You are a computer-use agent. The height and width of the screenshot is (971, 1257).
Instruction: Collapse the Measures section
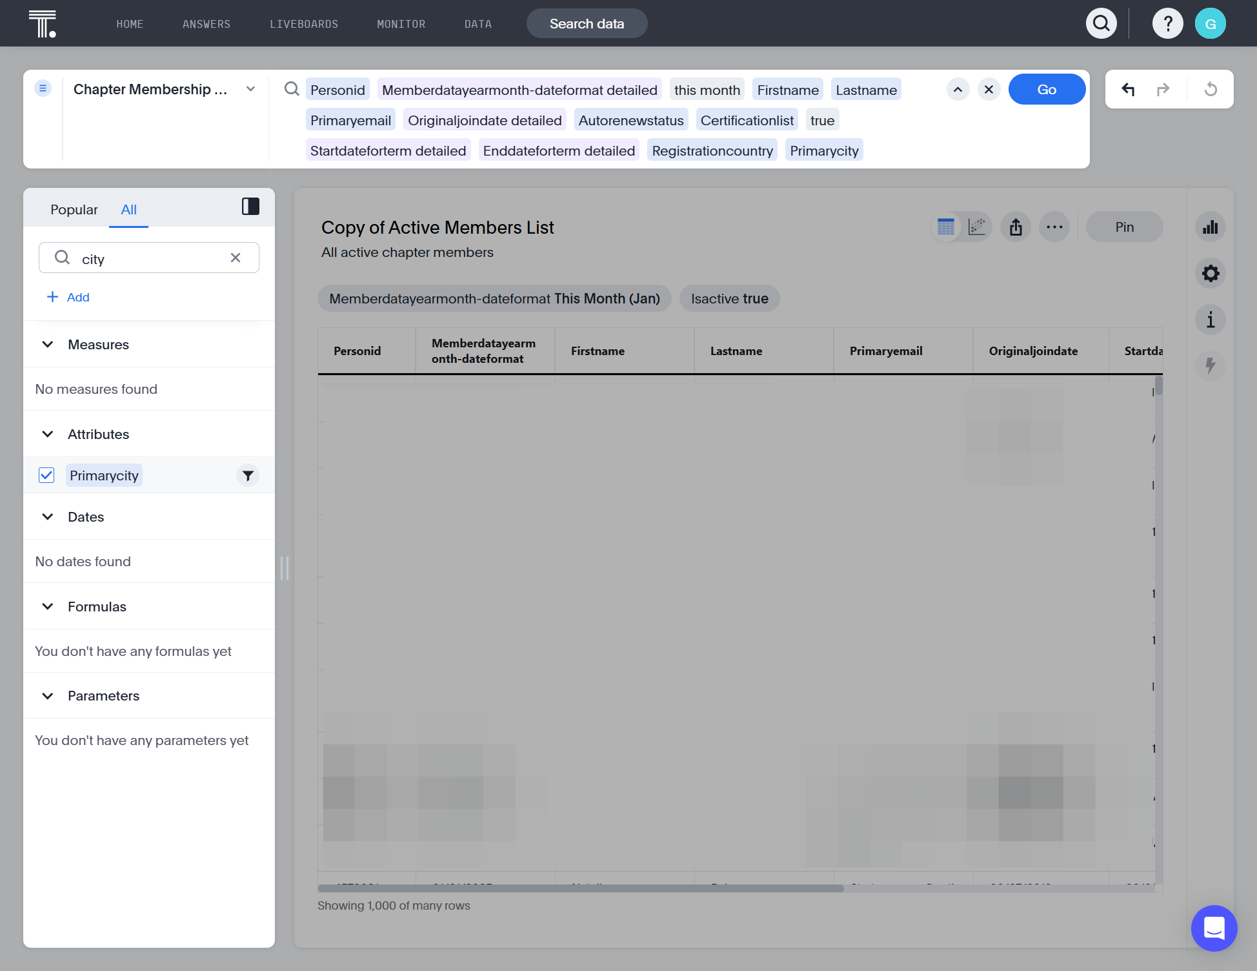(48, 345)
